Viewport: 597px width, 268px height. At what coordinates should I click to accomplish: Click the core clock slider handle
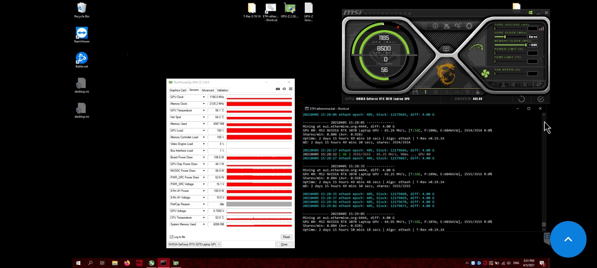(x=505, y=36)
